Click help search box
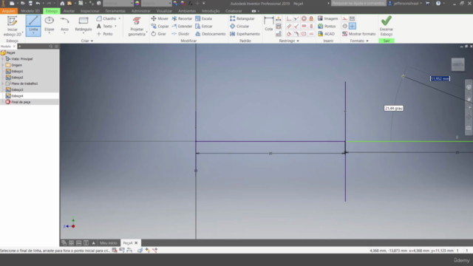The height and width of the screenshot is (266, 473). pyautogui.click(x=358, y=3)
